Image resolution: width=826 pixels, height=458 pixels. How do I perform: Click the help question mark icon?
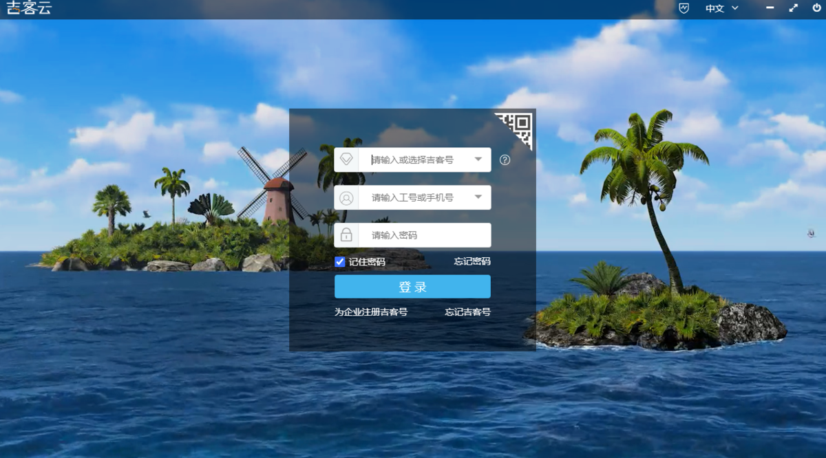click(505, 160)
